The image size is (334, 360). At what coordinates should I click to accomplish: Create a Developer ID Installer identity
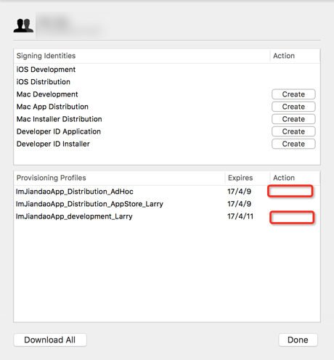[x=293, y=144]
